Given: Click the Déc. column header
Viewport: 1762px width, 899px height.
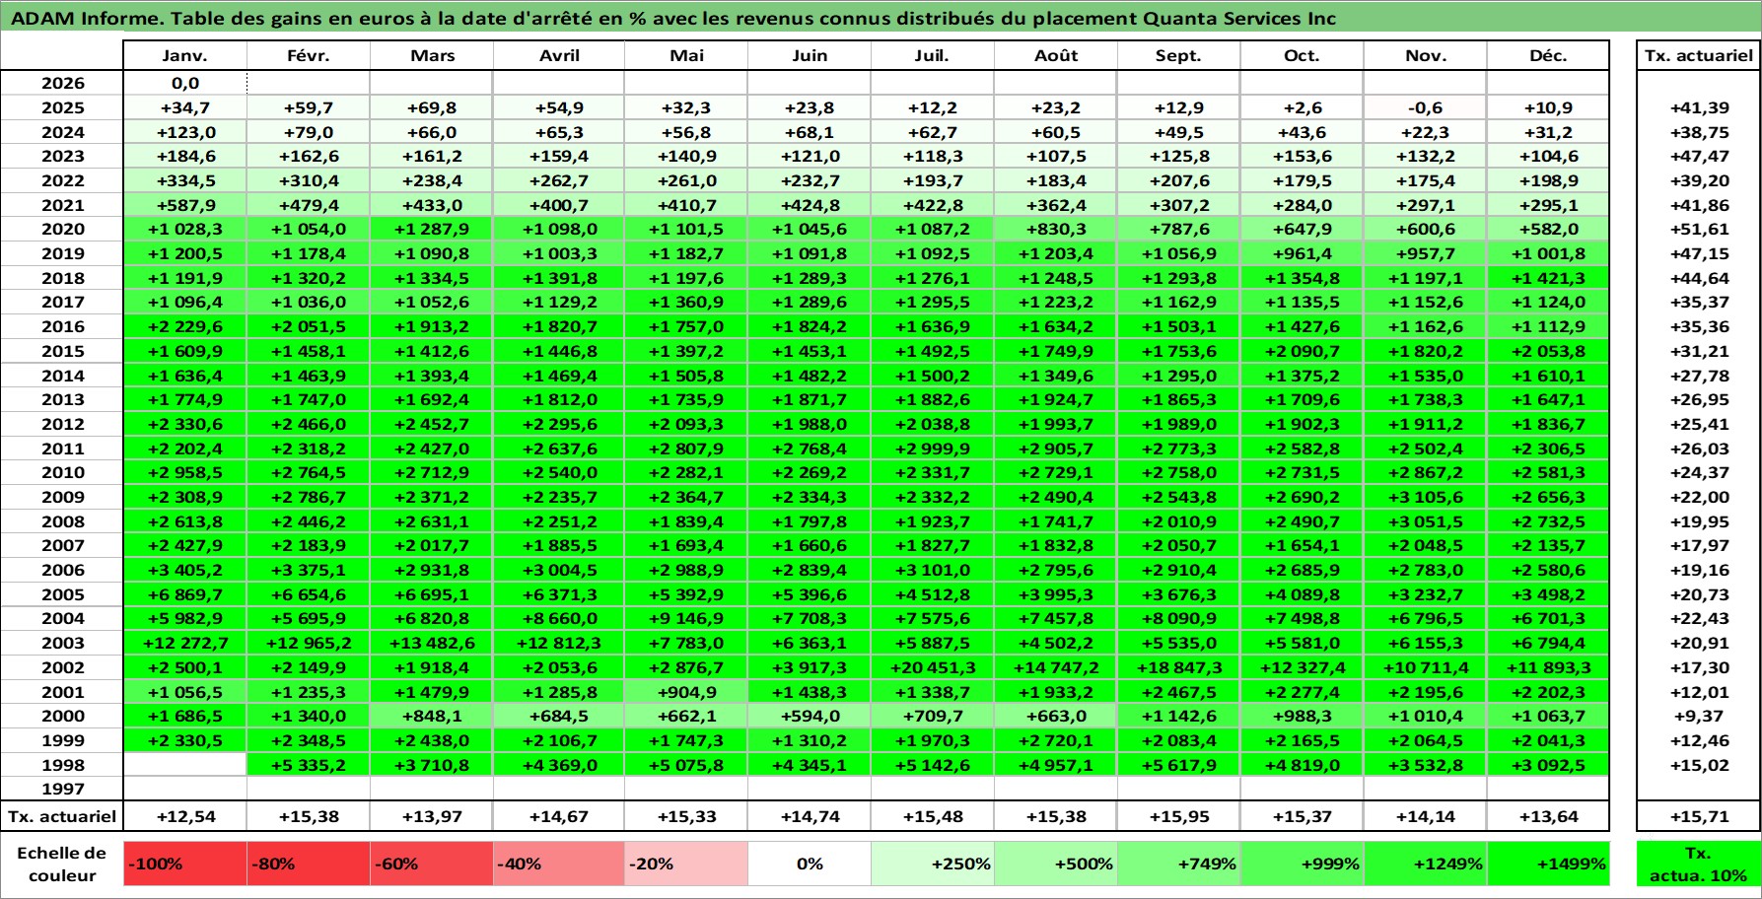Looking at the screenshot, I should coord(1548,56).
